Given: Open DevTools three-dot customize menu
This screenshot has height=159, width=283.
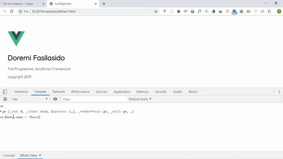Looking at the screenshot, I should click(279, 91).
